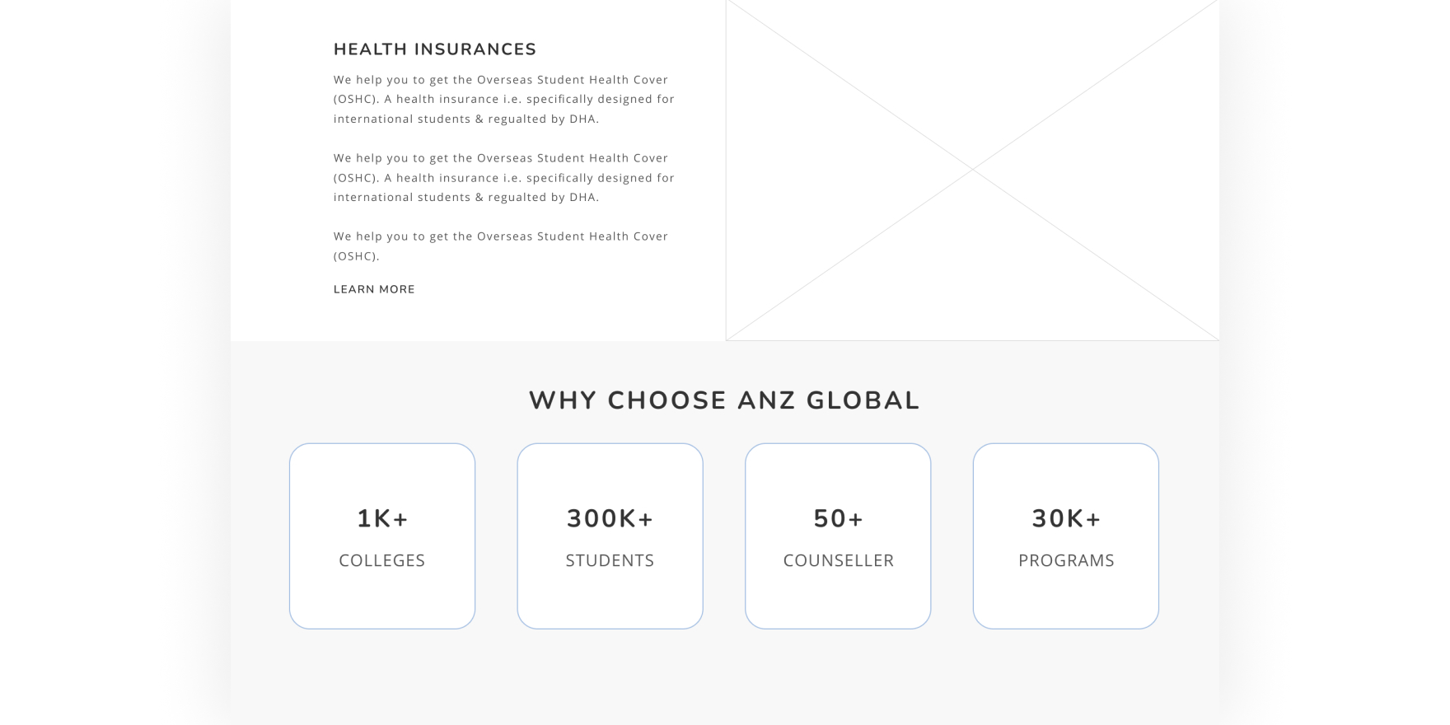Click the 30K+ figure
Image resolution: width=1450 pixels, height=725 pixels.
(x=1066, y=518)
